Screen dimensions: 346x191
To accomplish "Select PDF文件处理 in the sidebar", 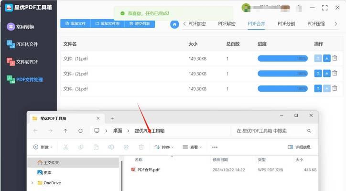I will [25, 79].
